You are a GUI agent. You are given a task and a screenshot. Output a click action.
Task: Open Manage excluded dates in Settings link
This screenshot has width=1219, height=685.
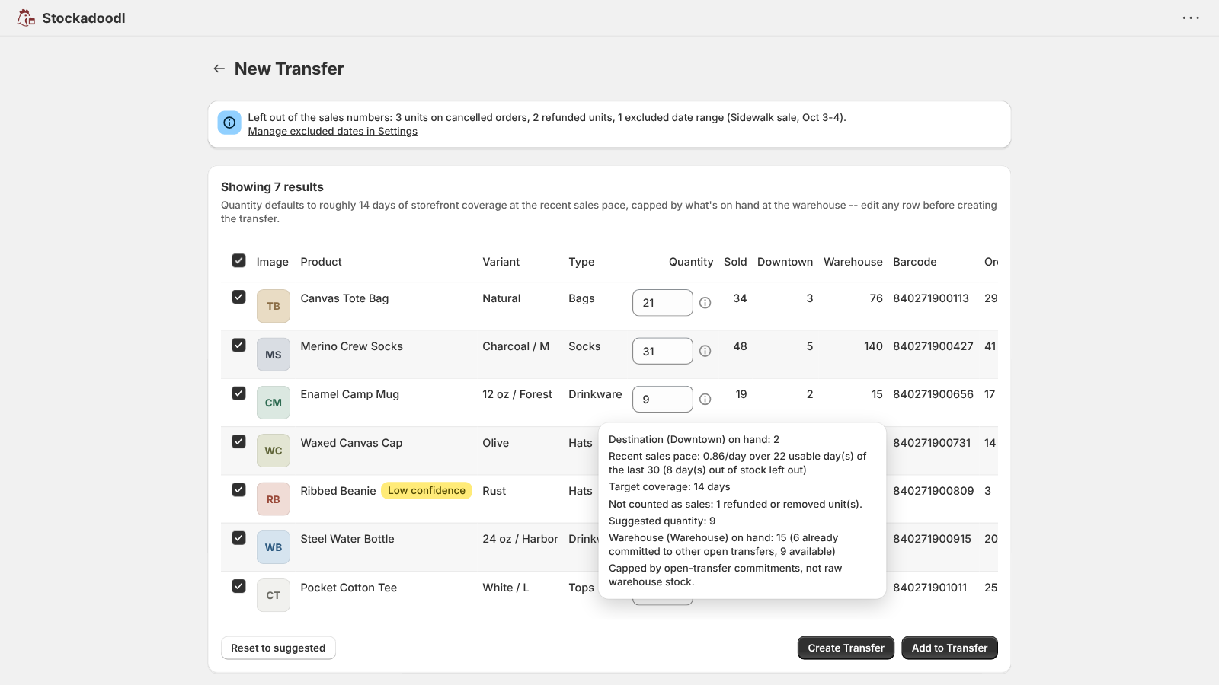point(333,131)
